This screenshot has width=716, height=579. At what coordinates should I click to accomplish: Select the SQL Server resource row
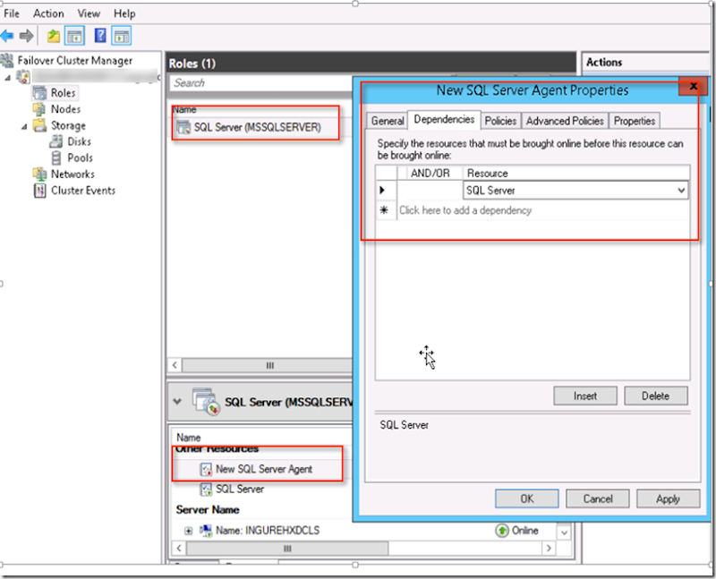(240, 489)
